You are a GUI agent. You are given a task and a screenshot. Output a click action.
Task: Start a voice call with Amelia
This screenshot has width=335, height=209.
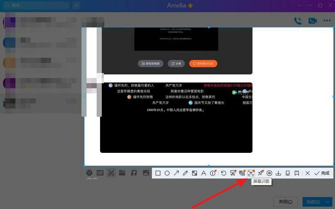point(298,20)
